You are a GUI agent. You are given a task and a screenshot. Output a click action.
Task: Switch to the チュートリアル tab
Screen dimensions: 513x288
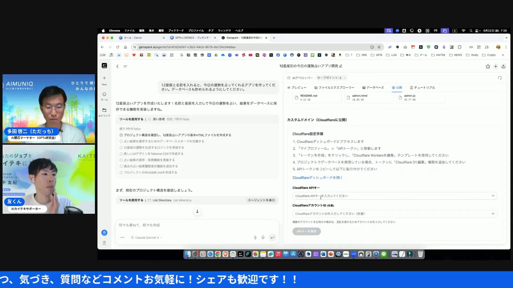[x=422, y=87]
